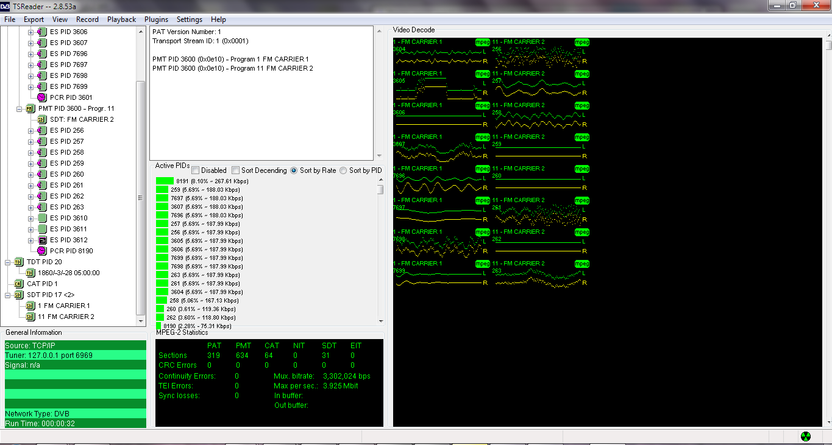This screenshot has height=445, width=832.
Task: Open the File menu
Action: coord(10,19)
